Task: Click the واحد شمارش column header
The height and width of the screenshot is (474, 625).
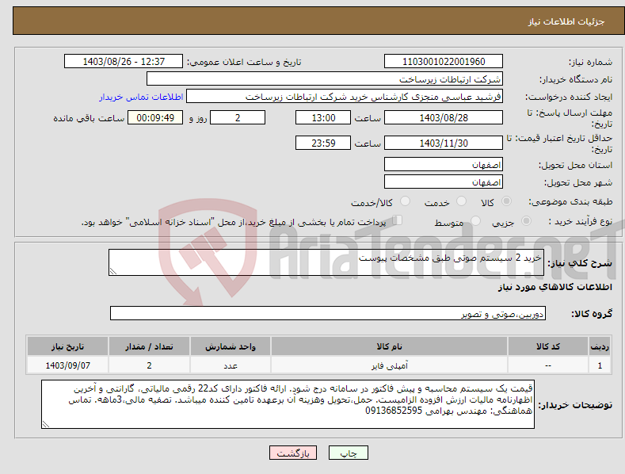Action: tap(231, 346)
